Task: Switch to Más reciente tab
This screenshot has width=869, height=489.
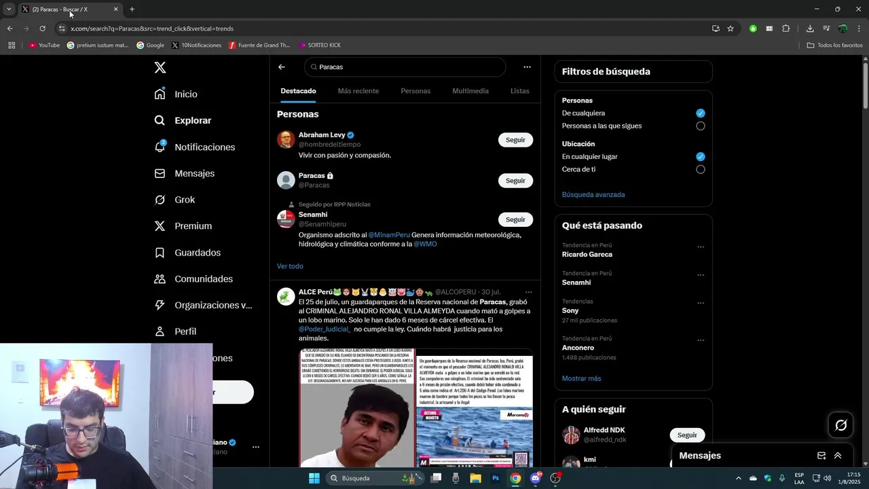Action: [x=358, y=91]
